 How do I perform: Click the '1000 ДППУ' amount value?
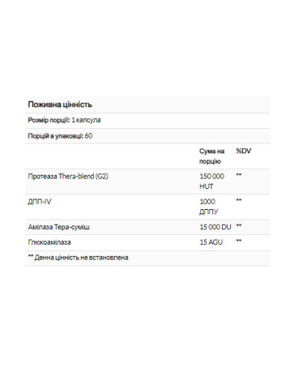(x=209, y=207)
